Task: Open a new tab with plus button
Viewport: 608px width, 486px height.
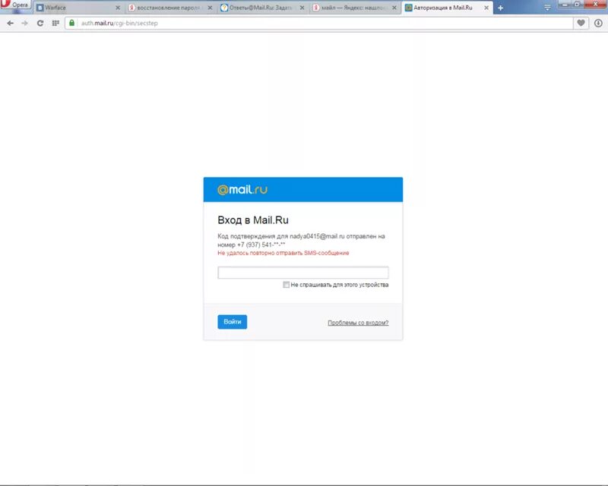Action: pos(501,8)
